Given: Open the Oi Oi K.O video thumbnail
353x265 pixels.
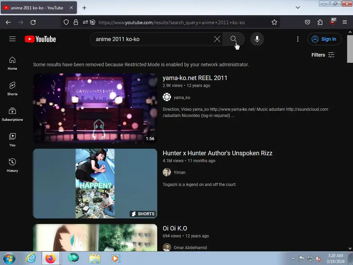Looking at the screenshot, I should point(95,237).
